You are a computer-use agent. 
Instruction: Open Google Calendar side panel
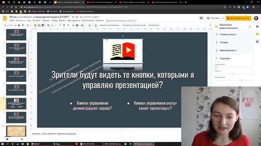[x=257, y=26]
